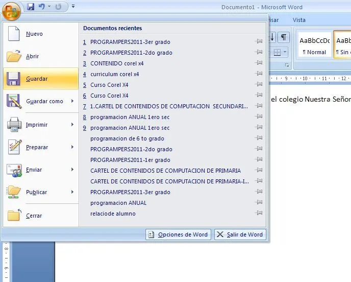Click Save icon in Quick Access toolbar
This screenshot has width=351, height=282.
[x=31, y=7]
